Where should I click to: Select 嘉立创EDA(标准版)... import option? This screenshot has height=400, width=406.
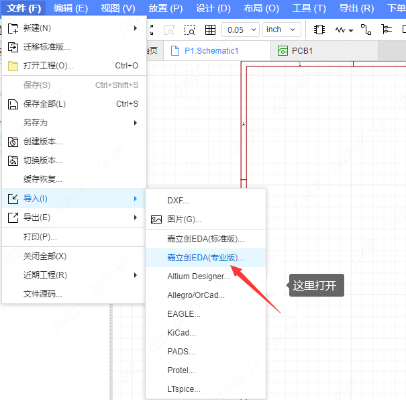tap(206, 239)
